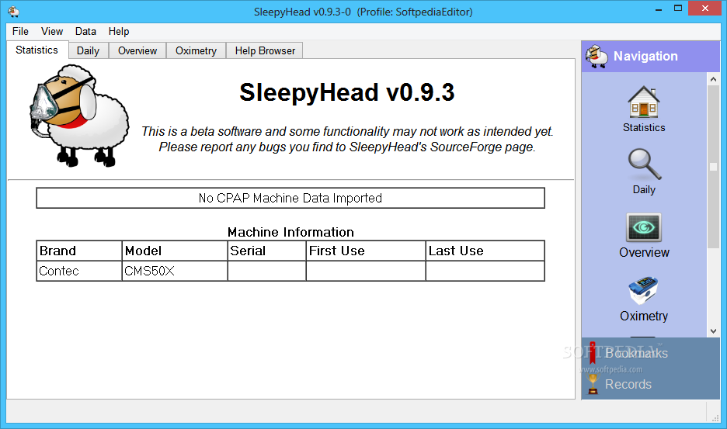Click the Model column header
Screen dimensions: 727x429
[175, 251]
